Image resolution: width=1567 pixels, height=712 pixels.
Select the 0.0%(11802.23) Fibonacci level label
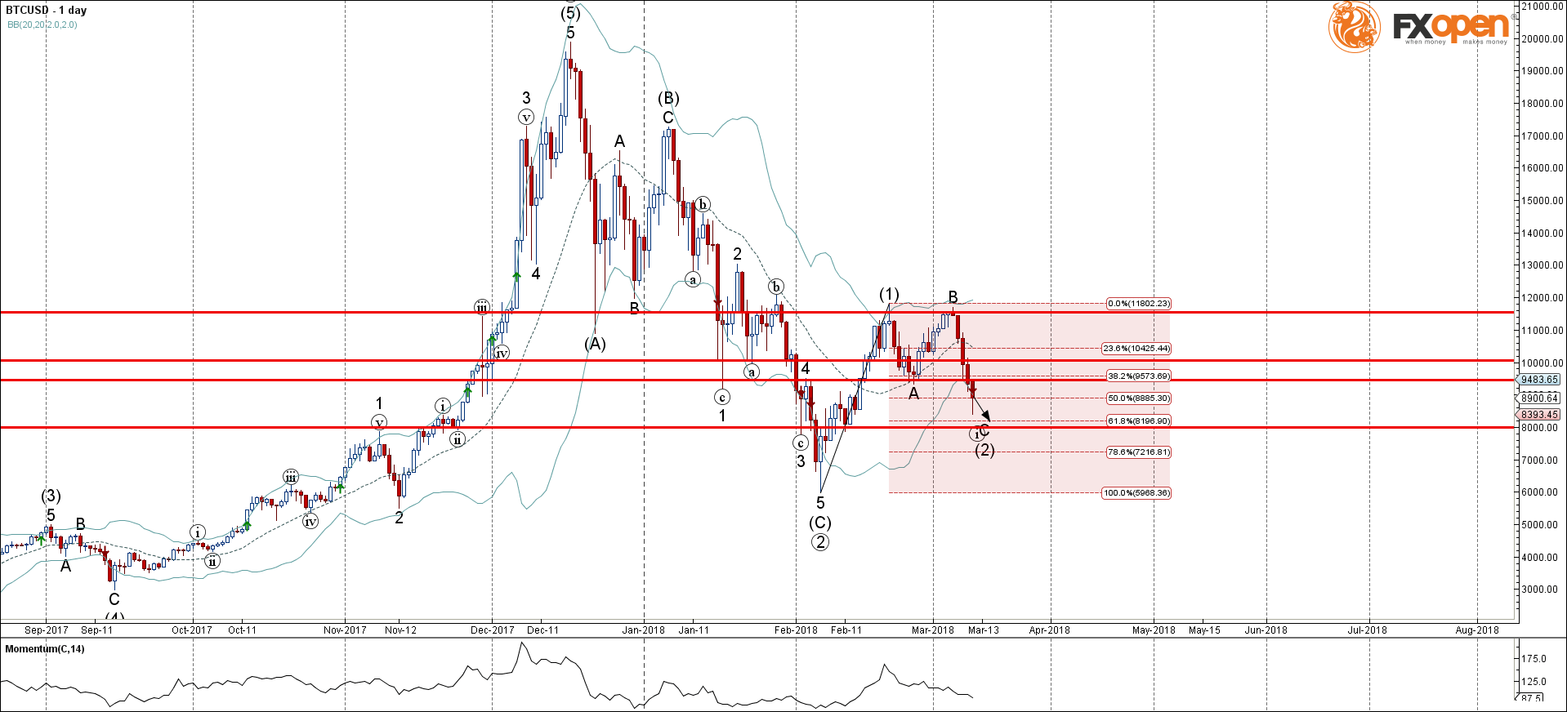click(x=1138, y=304)
